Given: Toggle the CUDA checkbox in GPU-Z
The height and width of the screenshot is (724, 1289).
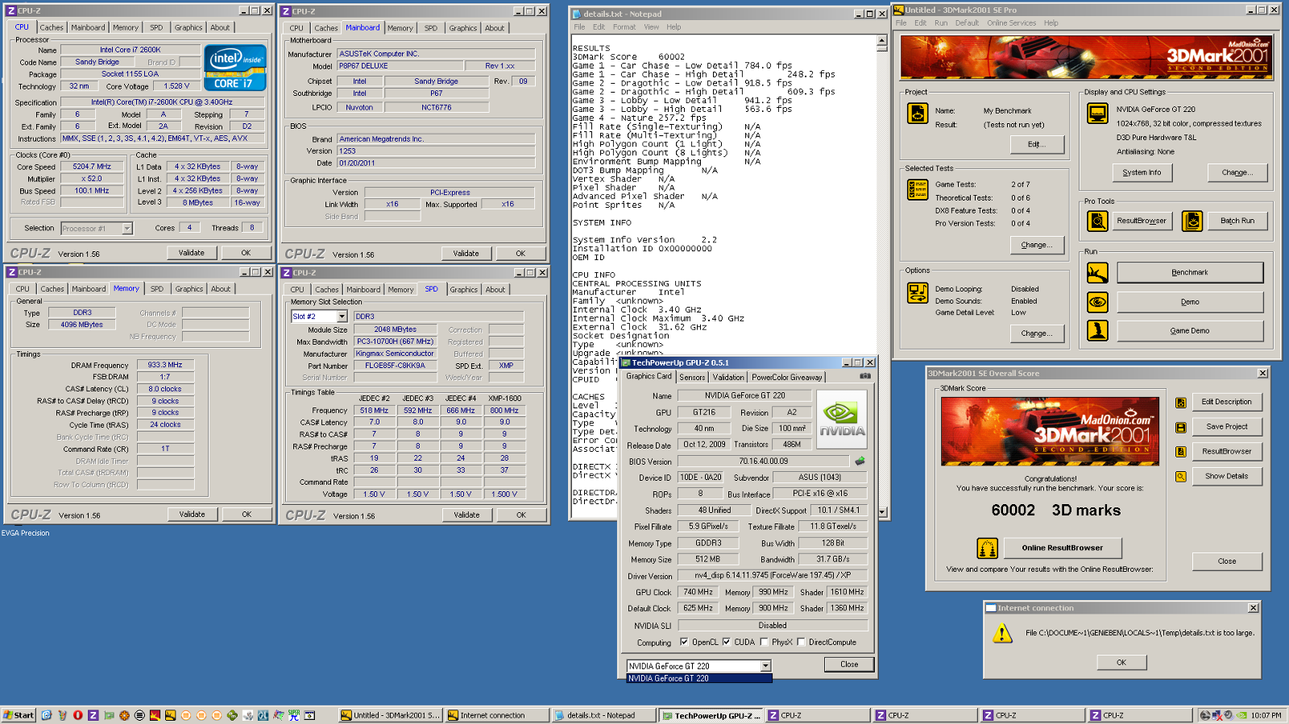Looking at the screenshot, I should 726,643.
